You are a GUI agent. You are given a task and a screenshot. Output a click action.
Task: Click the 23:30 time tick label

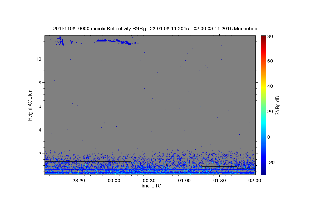click(79, 181)
